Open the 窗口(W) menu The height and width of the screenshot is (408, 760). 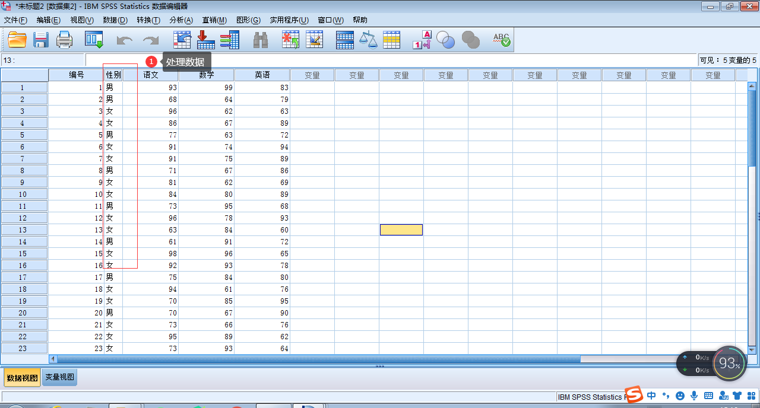click(x=331, y=20)
